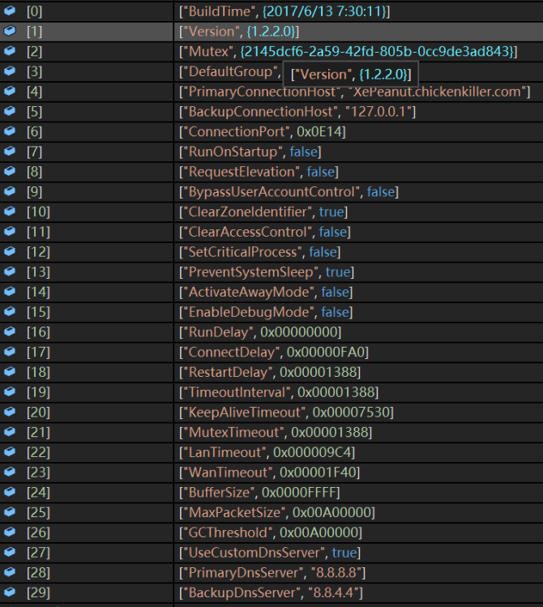543x607 pixels.
Task: Select the ConnectDelay 0x00000FA0 value
Action: click(274, 353)
